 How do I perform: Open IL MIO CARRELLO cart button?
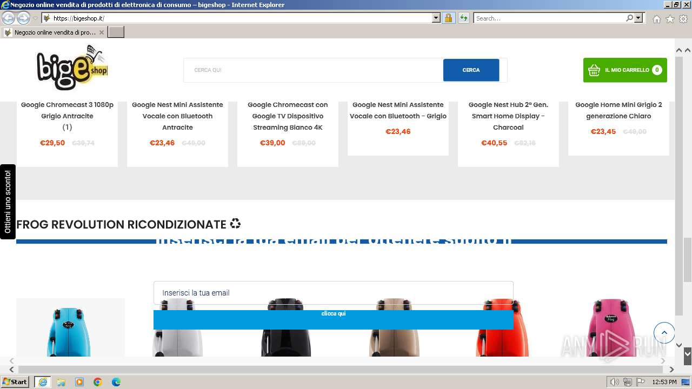pyautogui.click(x=625, y=70)
